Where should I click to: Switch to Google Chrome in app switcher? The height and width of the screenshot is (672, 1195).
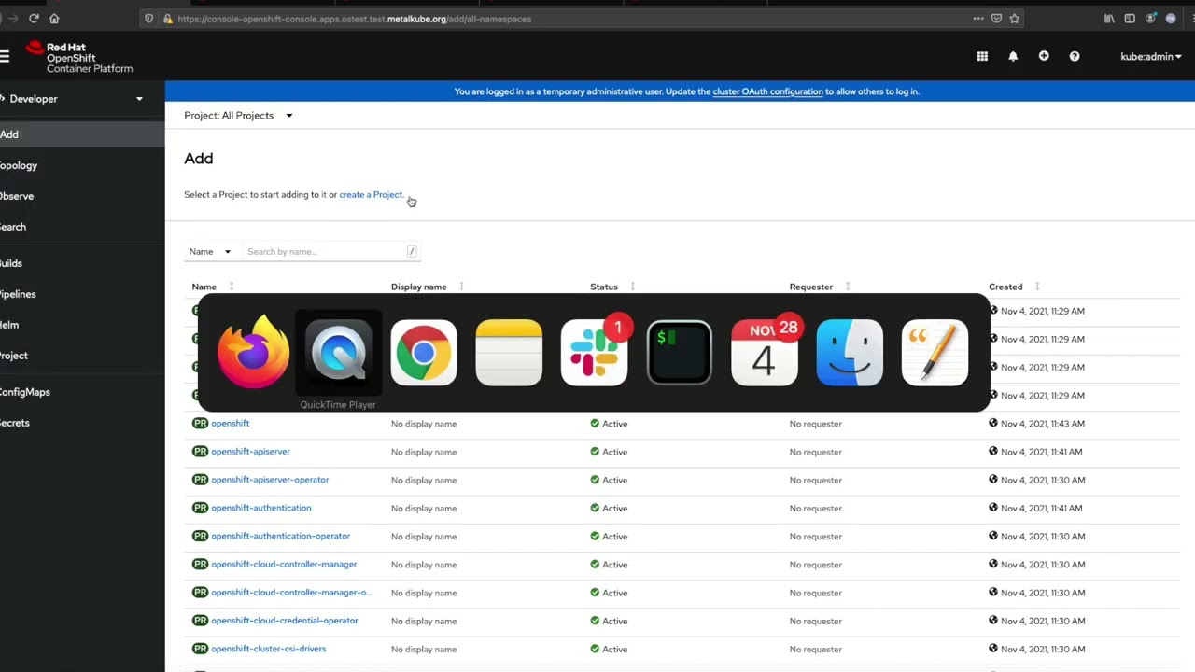coord(424,352)
